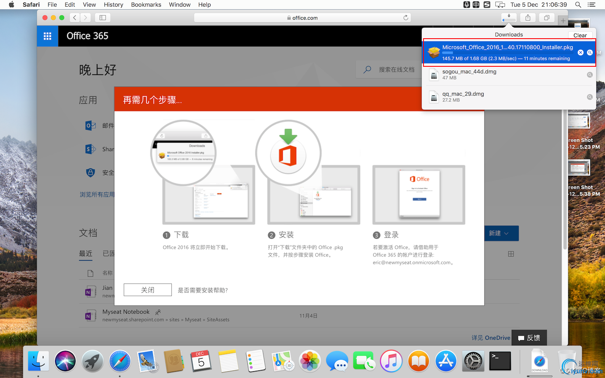Image resolution: width=605 pixels, height=378 pixels.
Task: Show all tabs overview in Safari
Action: pos(547,18)
